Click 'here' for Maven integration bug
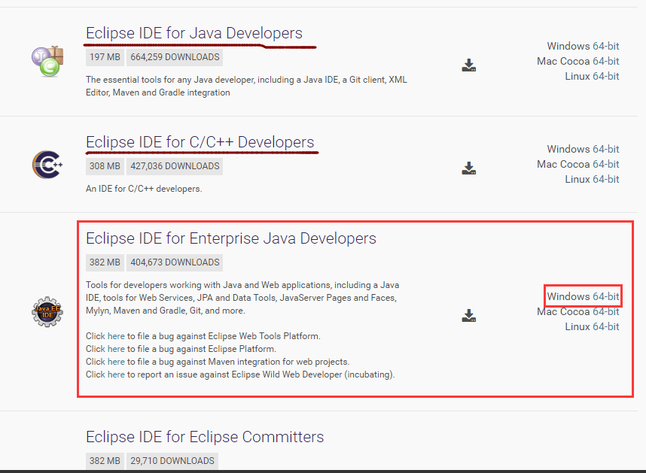646x473 pixels. tap(116, 362)
